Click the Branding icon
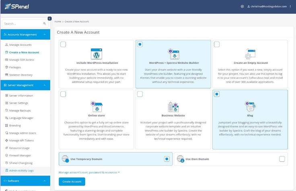Viewport: 296px width, 191px height. pyautogui.click(x=6, y=125)
